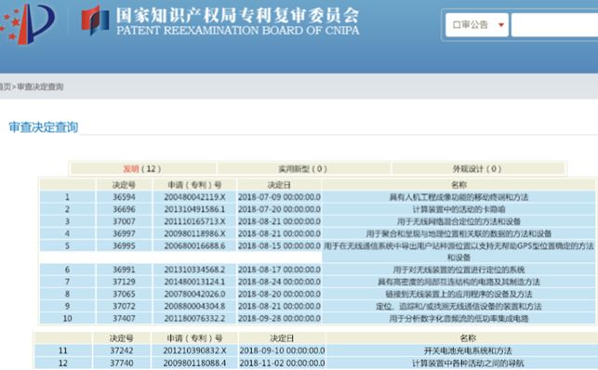Click the date 2018-09-10 00:00:00.0
This screenshot has width=598, height=370.
tap(282, 350)
